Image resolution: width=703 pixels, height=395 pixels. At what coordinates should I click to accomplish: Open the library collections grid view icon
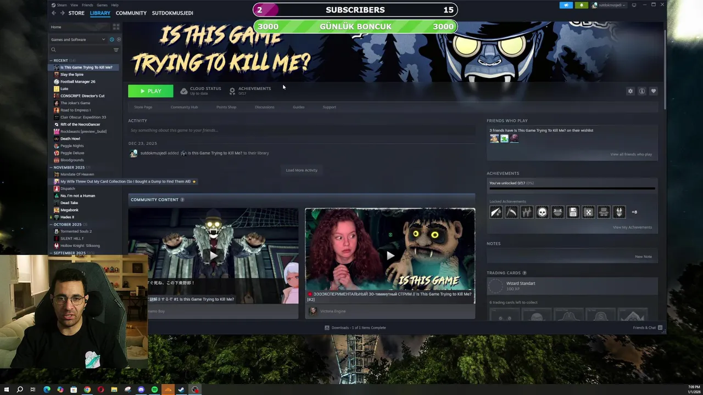click(116, 27)
